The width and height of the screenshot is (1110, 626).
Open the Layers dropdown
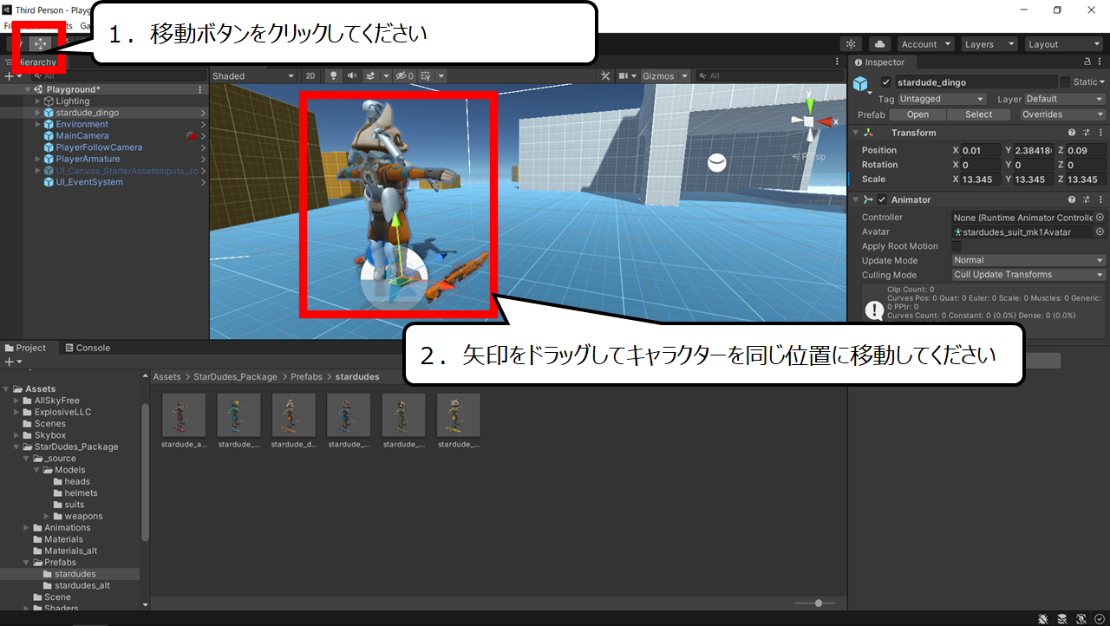(989, 44)
